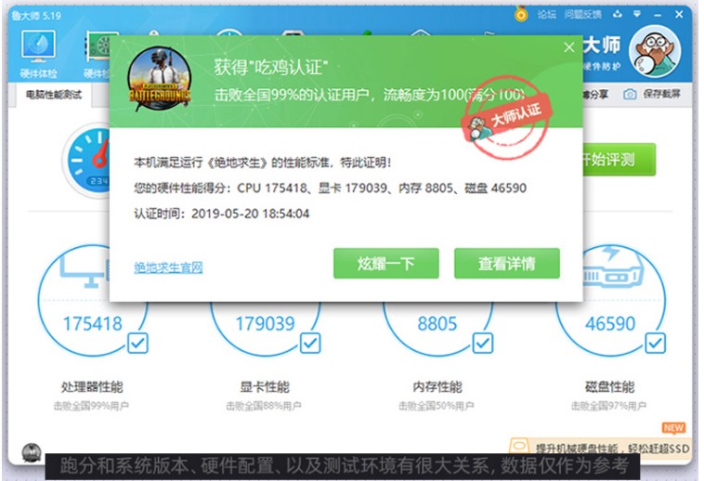The width and height of the screenshot is (704, 481).
Task: Toggle the graphics score 179039 checkbox
Action: click(x=310, y=344)
